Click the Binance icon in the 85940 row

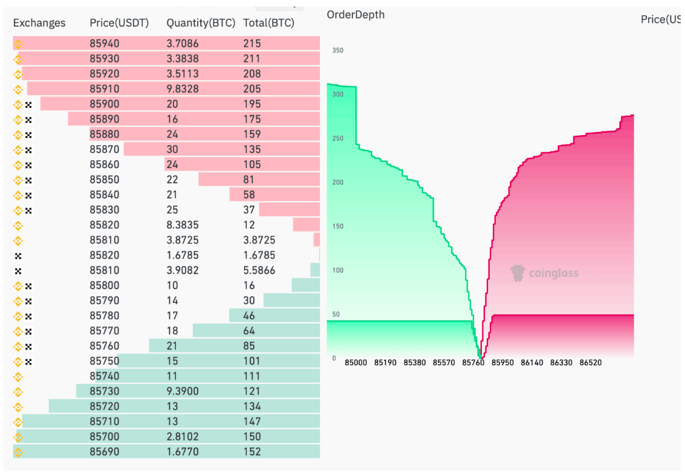[18, 44]
